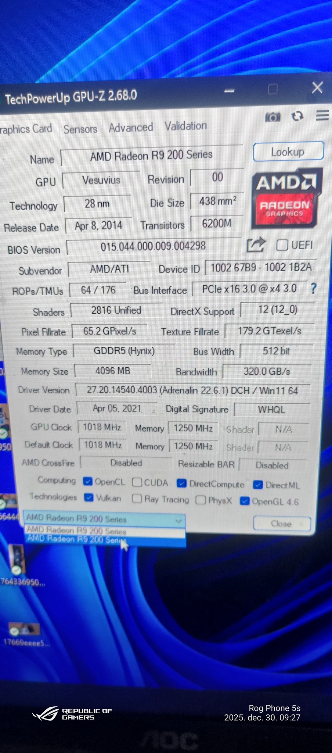Select first AMD Radeon R9 200 Series option
The image size is (332, 753).
coord(105,531)
